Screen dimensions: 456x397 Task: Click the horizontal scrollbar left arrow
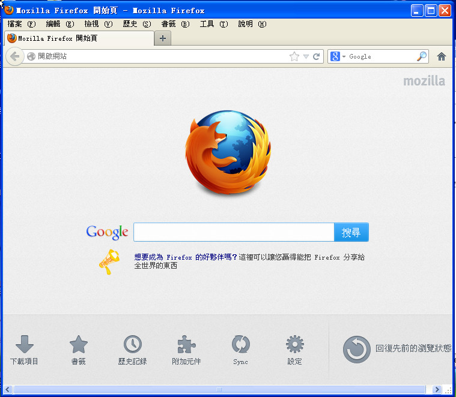tap(8, 389)
